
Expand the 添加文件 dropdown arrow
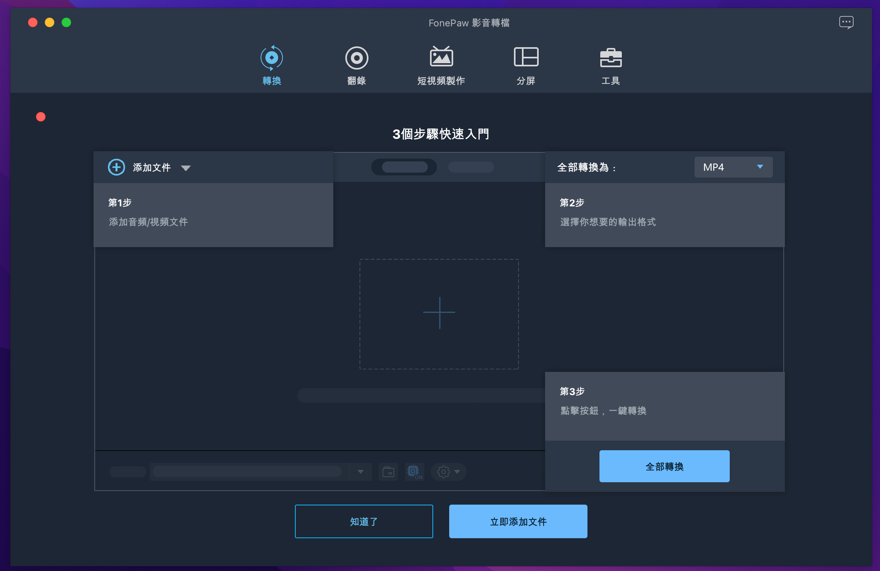tap(186, 168)
